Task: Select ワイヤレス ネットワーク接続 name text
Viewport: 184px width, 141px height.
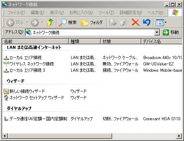Action: [x=32, y=64]
